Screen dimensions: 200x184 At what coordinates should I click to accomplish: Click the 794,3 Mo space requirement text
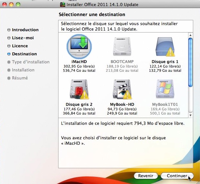click(123, 123)
